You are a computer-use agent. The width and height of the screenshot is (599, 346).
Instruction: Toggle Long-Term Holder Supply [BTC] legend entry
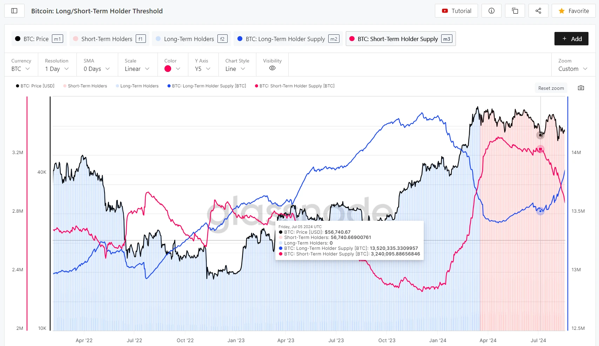coord(207,86)
